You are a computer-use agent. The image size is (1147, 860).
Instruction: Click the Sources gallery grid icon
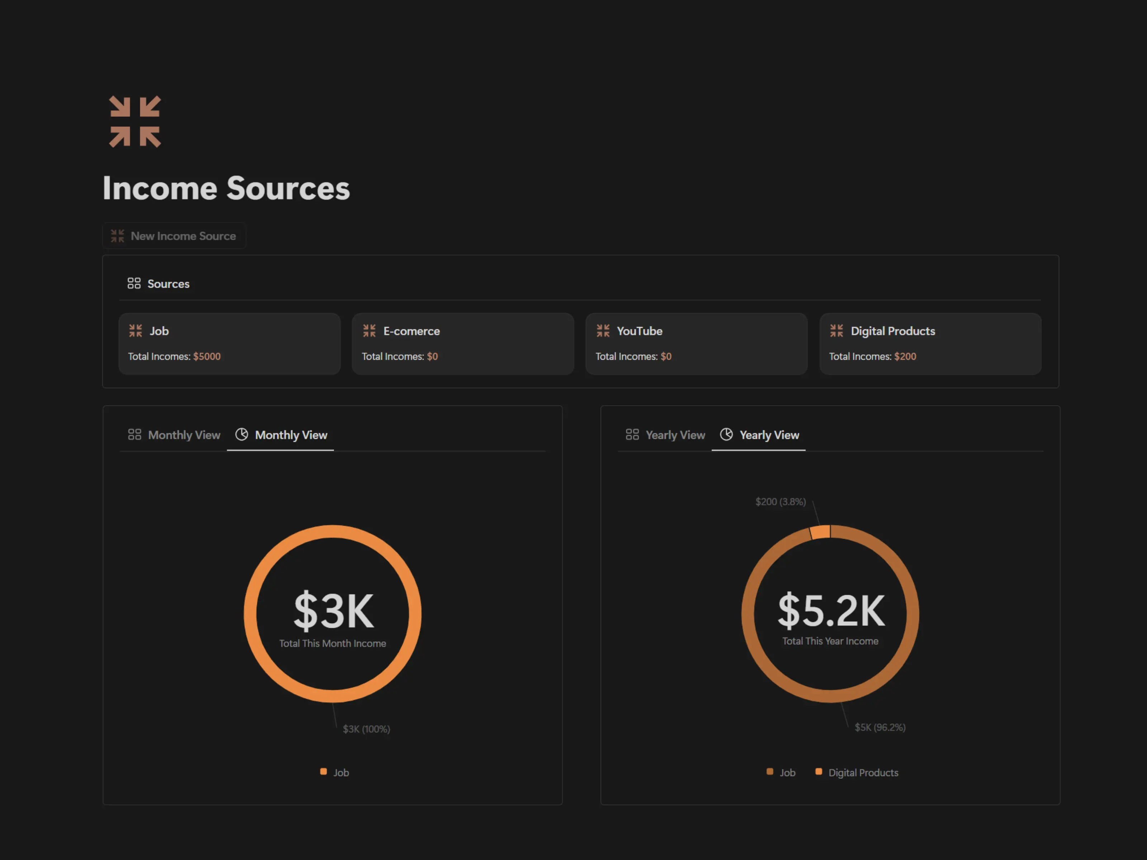[134, 283]
